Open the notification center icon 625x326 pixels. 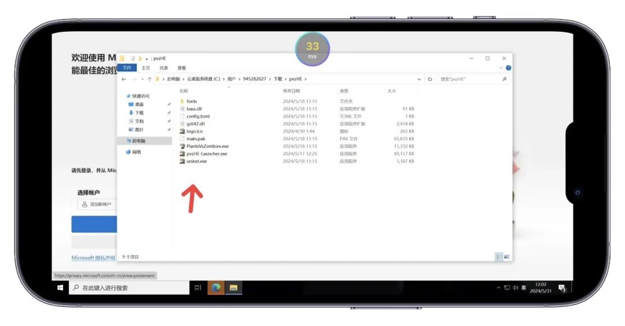(x=562, y=288)
